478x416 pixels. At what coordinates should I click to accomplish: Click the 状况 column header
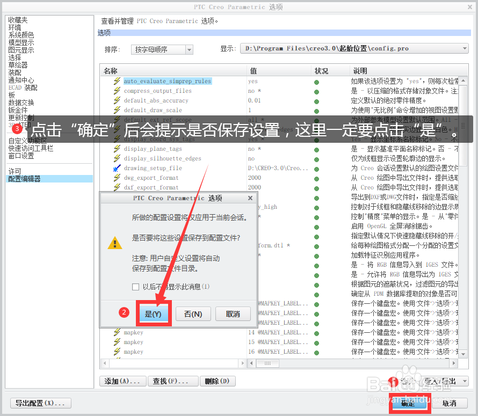330,71
